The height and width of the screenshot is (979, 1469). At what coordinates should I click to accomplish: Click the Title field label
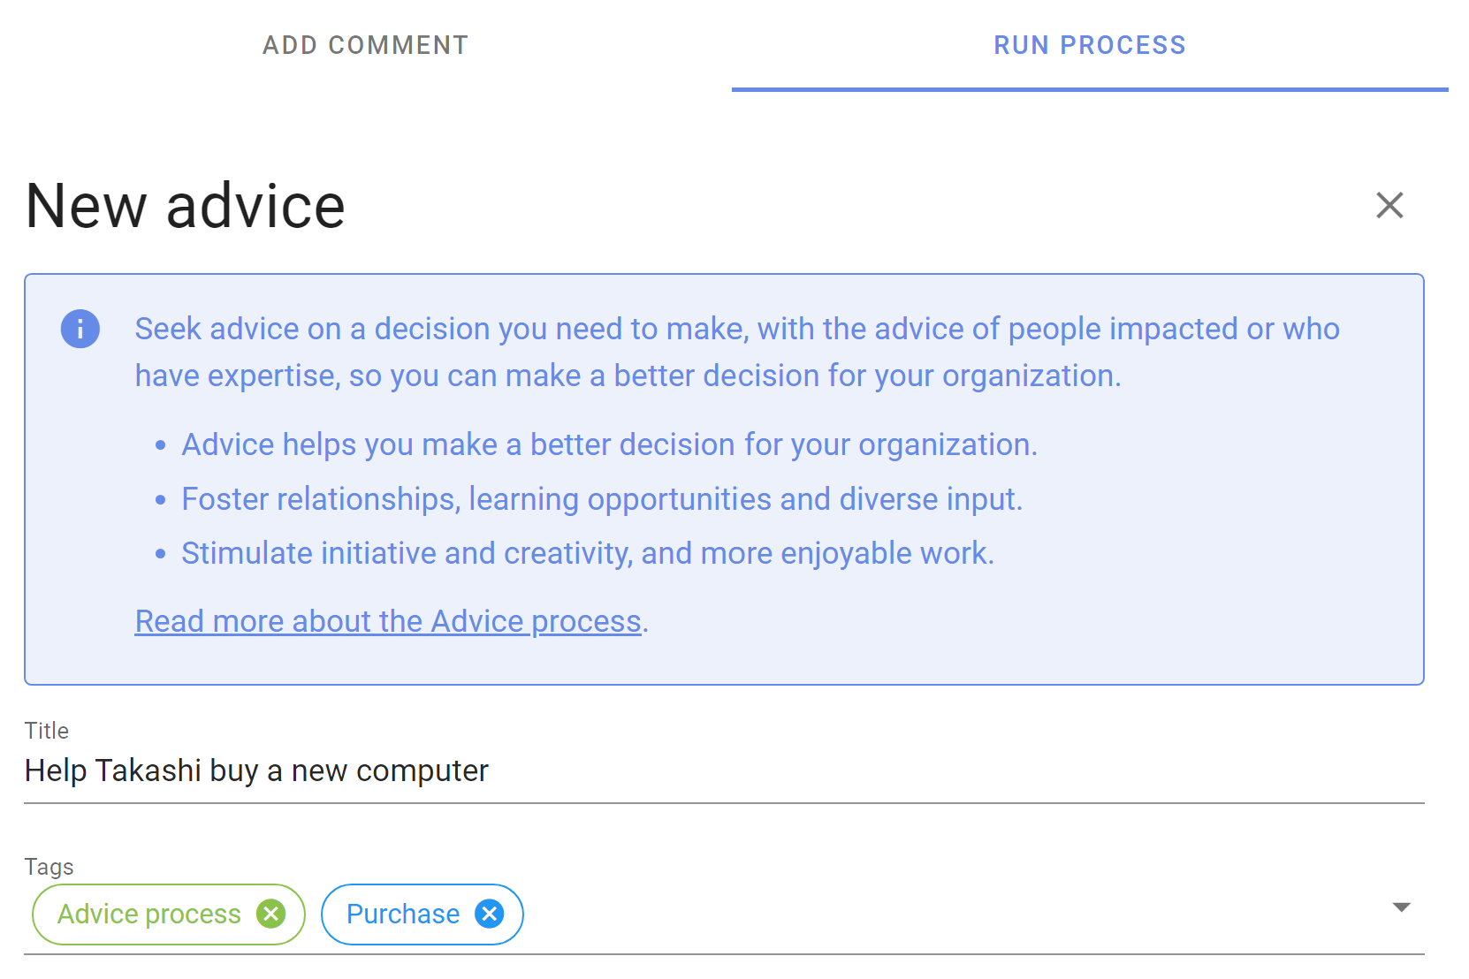click(47, 731)
